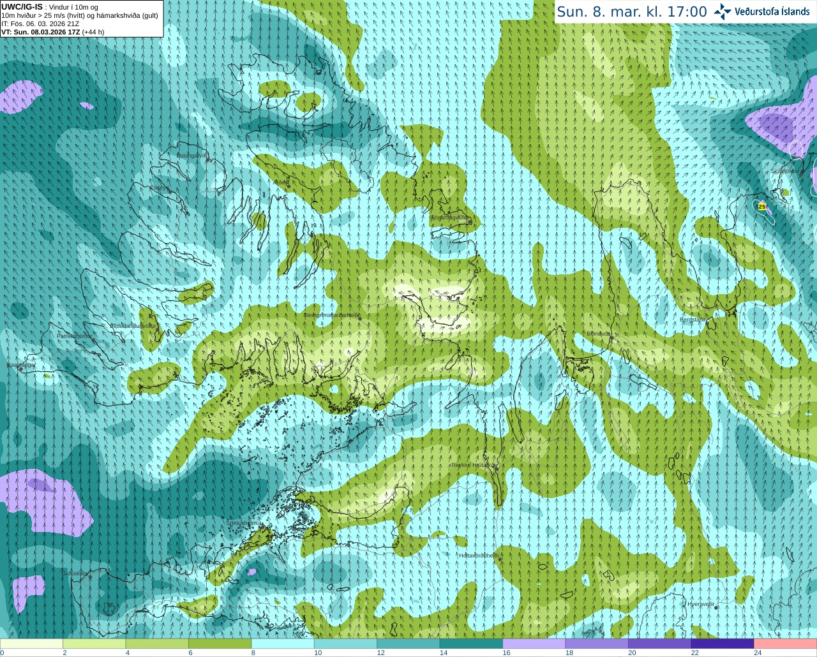Pick the 10–12 m/s legend swatch
Image resolution: width=817 pixels, height=657 pixels.
coord(345,644)
